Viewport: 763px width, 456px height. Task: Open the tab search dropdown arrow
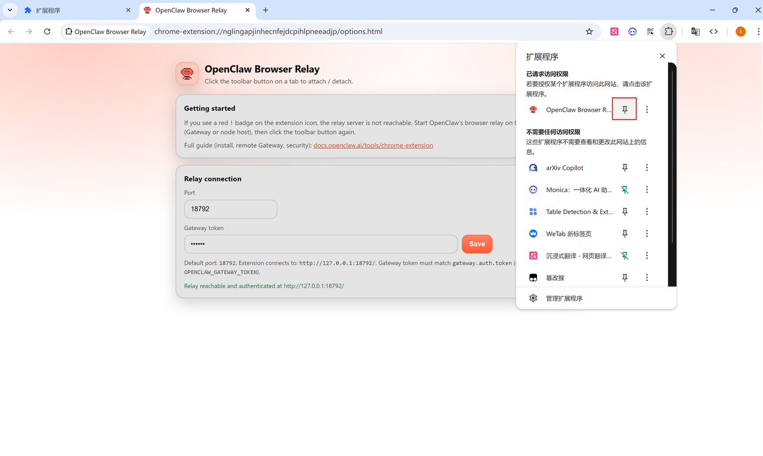pyautogui.click(x=10, y=10)
